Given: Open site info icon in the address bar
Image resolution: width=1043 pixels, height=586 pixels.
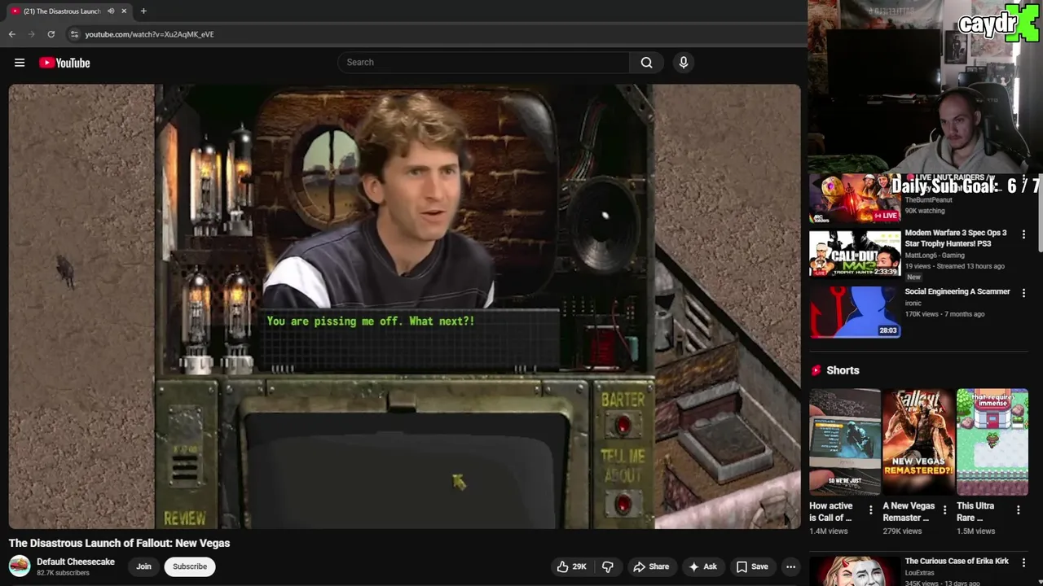Looking at the screenshot, I should [74, 34].
